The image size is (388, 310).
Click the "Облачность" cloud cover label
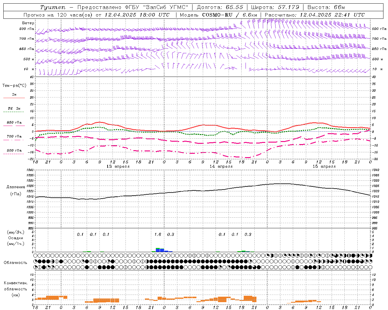[15, 263]
